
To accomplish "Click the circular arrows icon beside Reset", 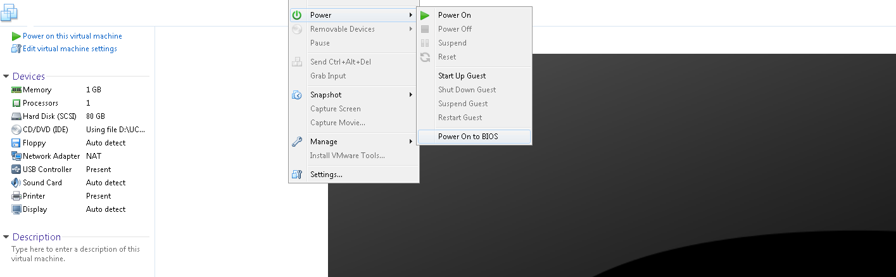I will pos(425,57).
